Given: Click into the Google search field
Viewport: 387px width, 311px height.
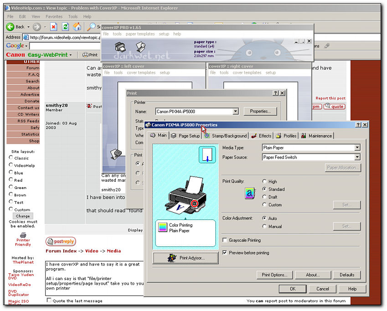Looking at the screenshot, I should point(65,46).
